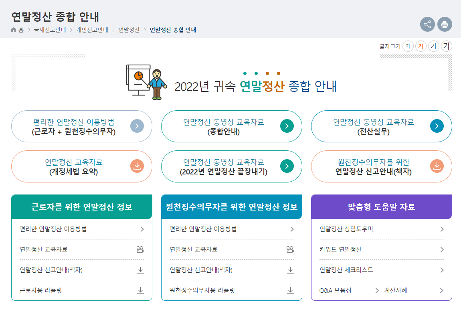Click the arrow on 연말정산 동영상 교육자료 (전산실무) card

[436, 126]
